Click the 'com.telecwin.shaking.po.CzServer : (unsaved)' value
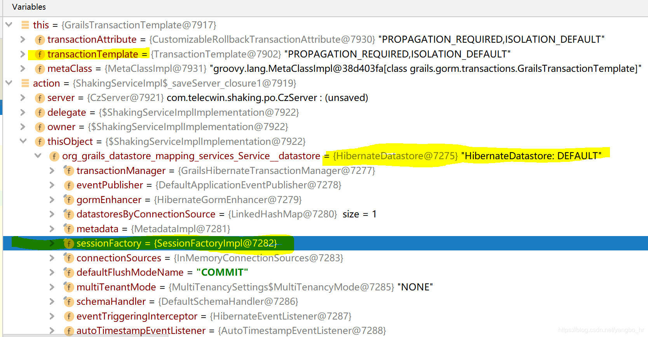 click(x=267, y=97)
